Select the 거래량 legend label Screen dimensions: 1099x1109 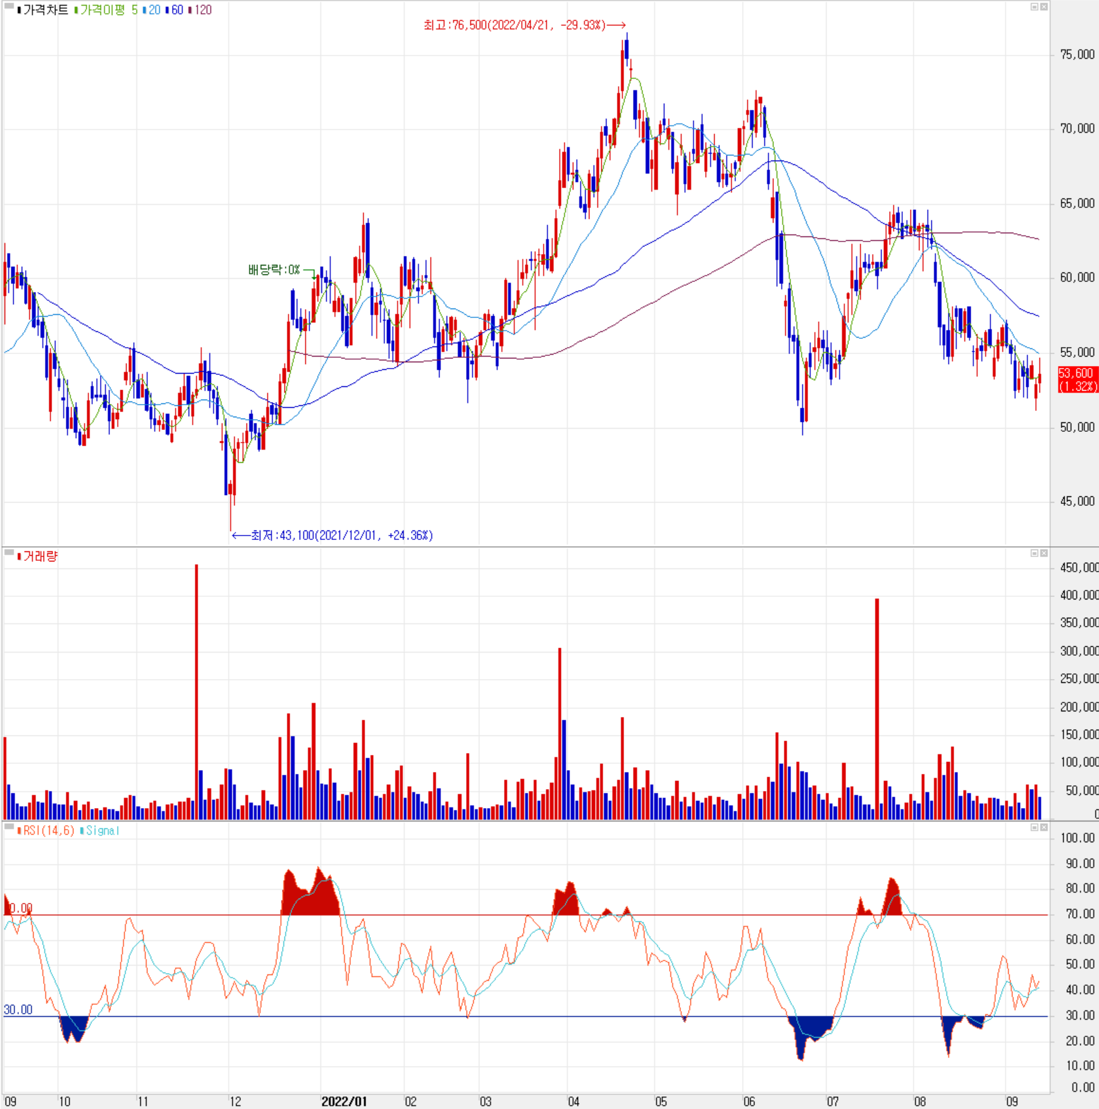[40, 556]
